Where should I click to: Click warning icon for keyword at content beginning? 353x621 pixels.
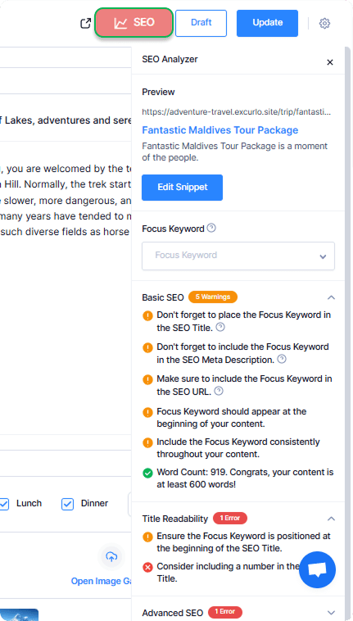tap(147, 412)
